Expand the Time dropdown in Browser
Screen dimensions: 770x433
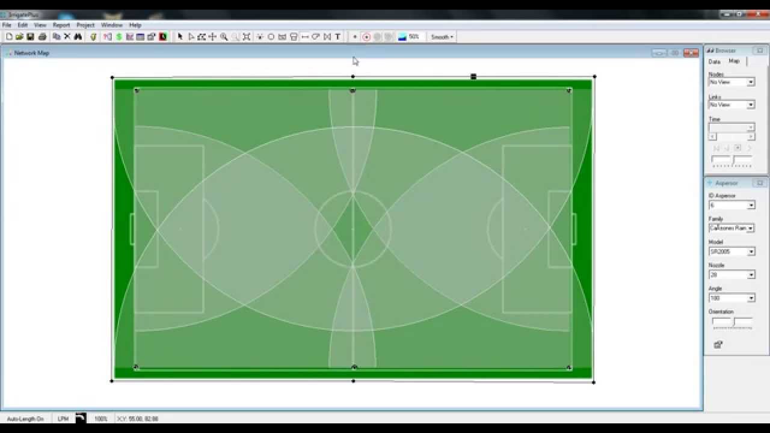click(751, 127)
